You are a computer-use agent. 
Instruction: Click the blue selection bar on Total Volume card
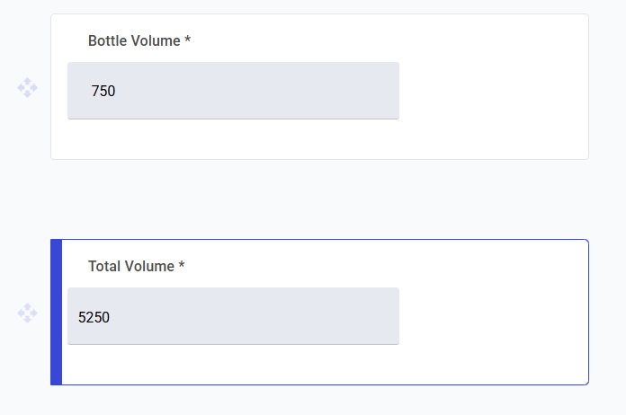(56, 313)
